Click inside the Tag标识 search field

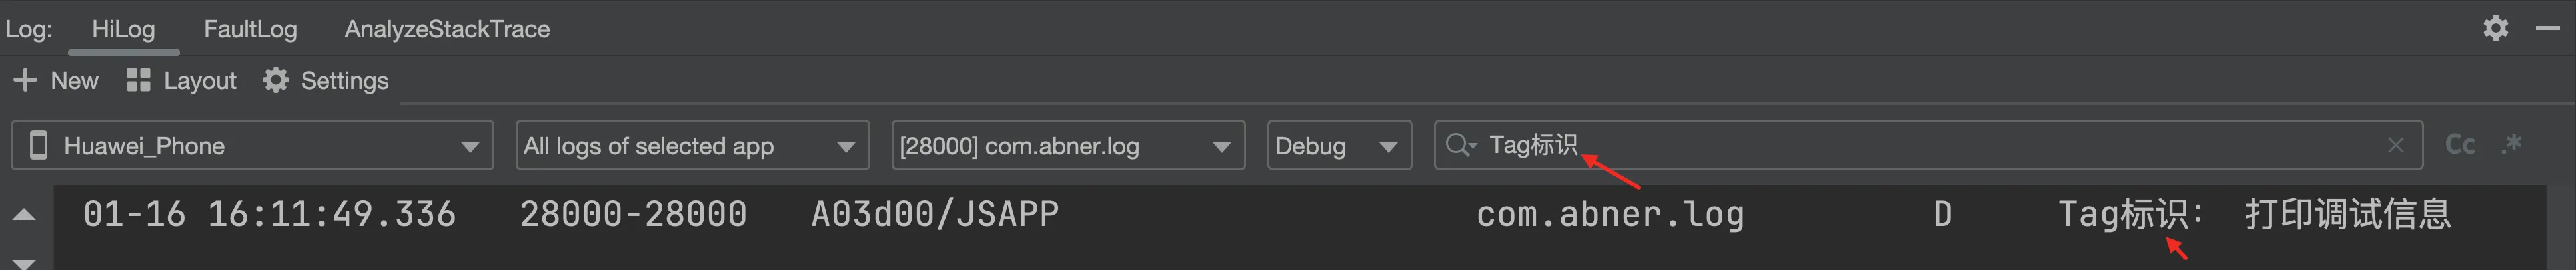[x=1928, y=146]
